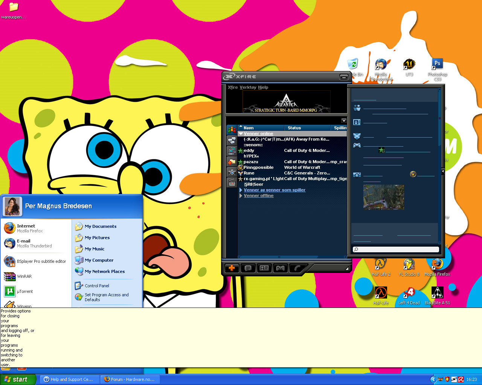The image size is (482, 385).
Task: Click the search field in Xfire info panel
Action: [396, 249]
